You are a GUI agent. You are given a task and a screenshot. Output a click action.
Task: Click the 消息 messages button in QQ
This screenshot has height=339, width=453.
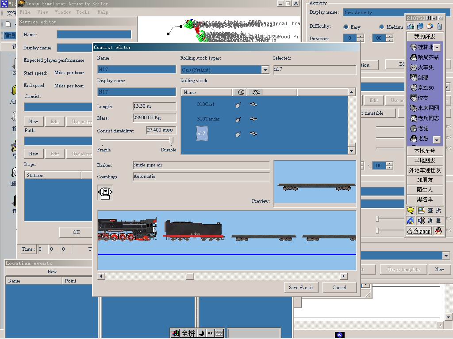430,221
